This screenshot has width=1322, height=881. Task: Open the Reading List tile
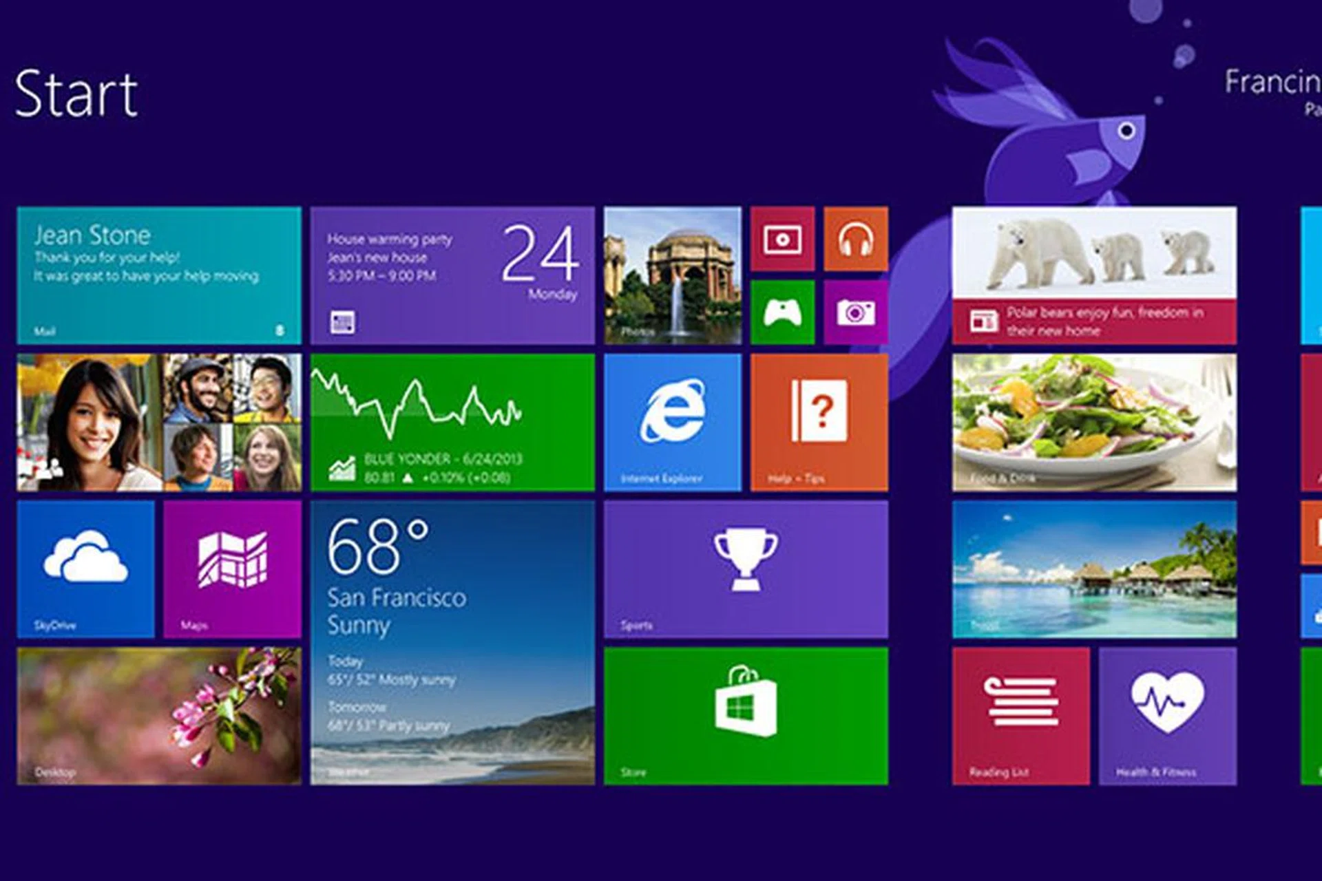(x=1020, y=716)
